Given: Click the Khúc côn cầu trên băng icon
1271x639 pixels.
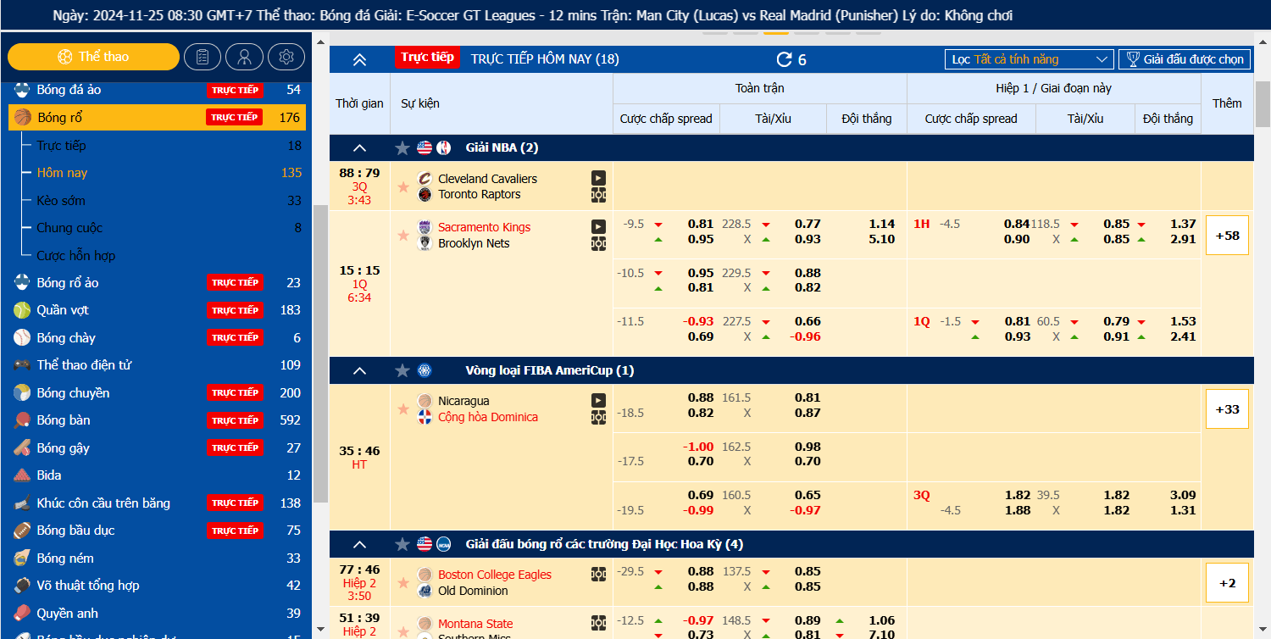Looking at the screenshot, I should click(22, 503).
